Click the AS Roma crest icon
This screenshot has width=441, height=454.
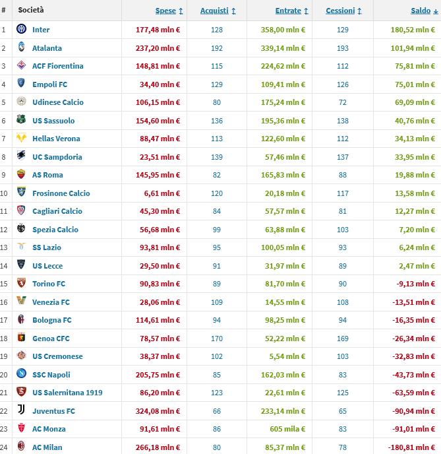[21, 174]
